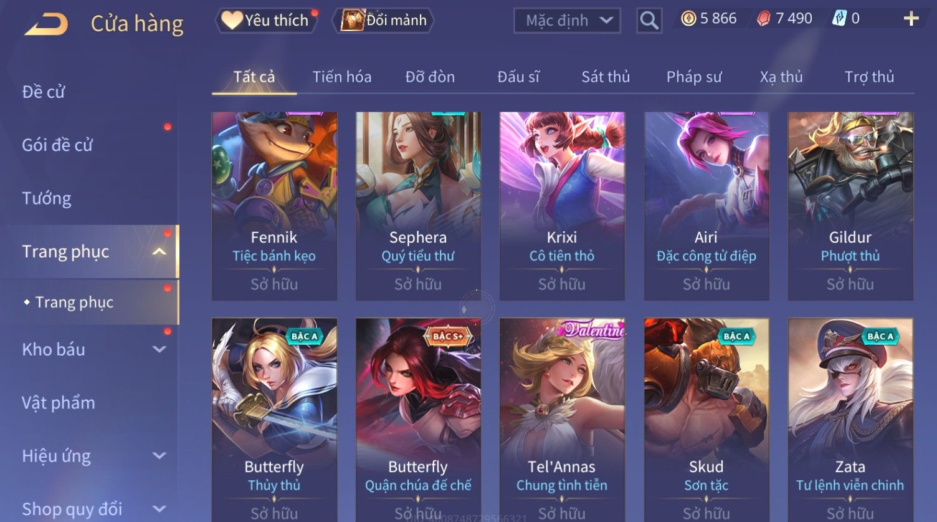Tap the plus icon to add currency
This screenshot has height=522, width=937.
[911, 19]
